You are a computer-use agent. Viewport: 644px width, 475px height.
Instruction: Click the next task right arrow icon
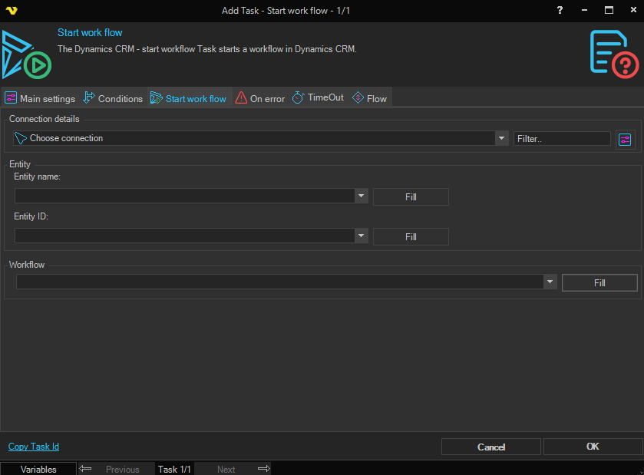[263, 469]
